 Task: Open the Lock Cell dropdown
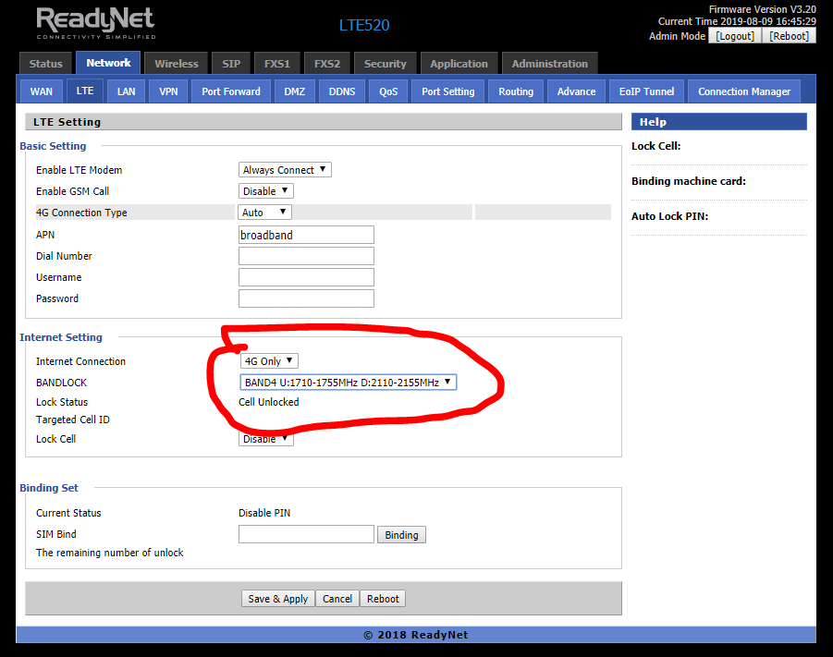(x=265, y=439)
